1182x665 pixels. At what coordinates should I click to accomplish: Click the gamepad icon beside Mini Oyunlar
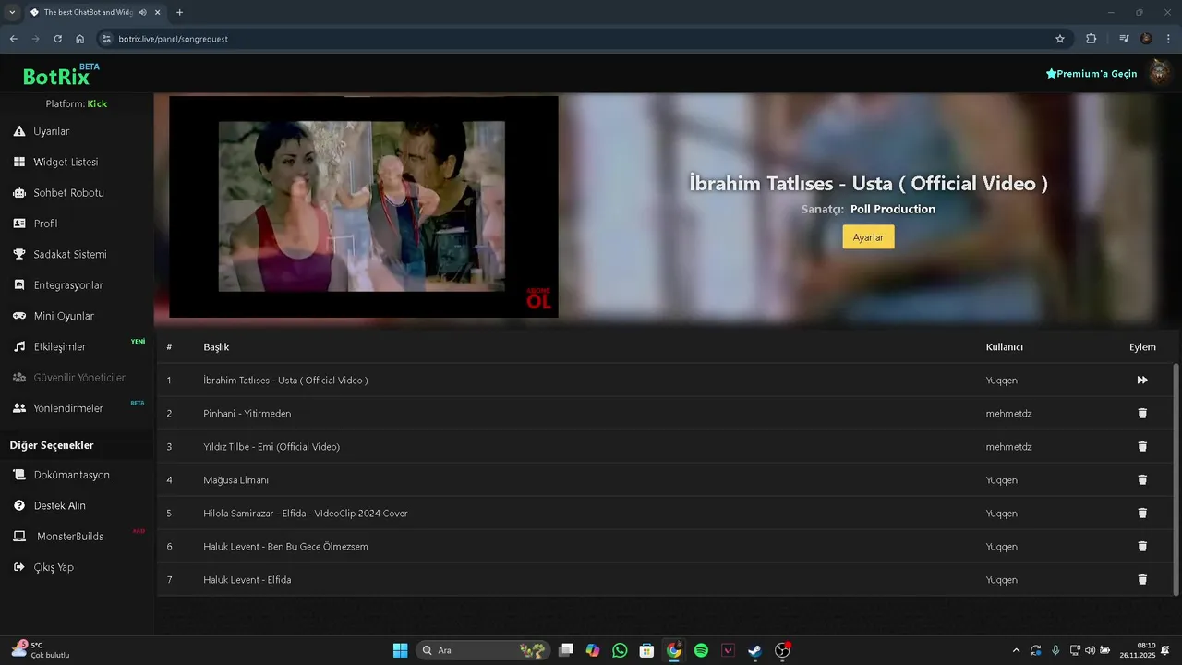pyautogui.click(x=18, y=316)
